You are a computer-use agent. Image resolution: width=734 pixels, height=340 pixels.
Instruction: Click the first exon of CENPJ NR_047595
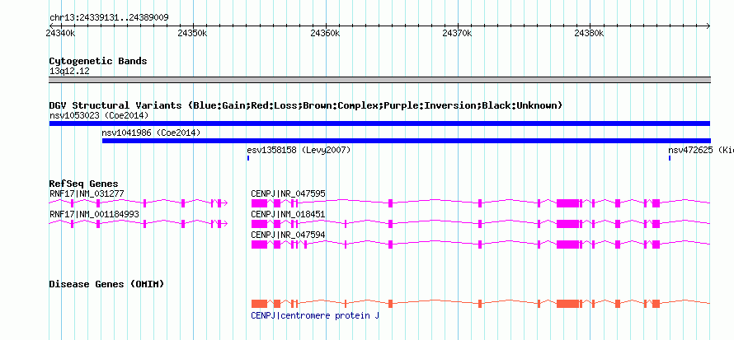pos(259,203)
